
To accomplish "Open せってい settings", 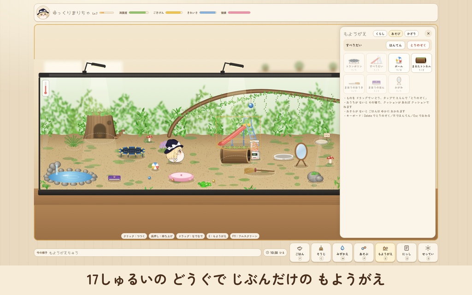I will coord(428,252).
